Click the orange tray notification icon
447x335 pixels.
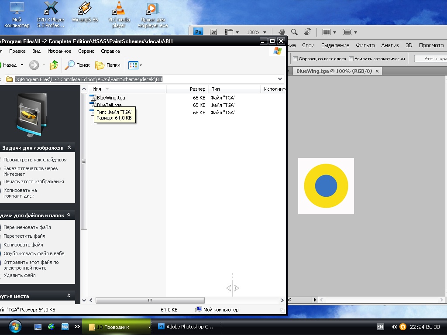(x=403, y=327)
